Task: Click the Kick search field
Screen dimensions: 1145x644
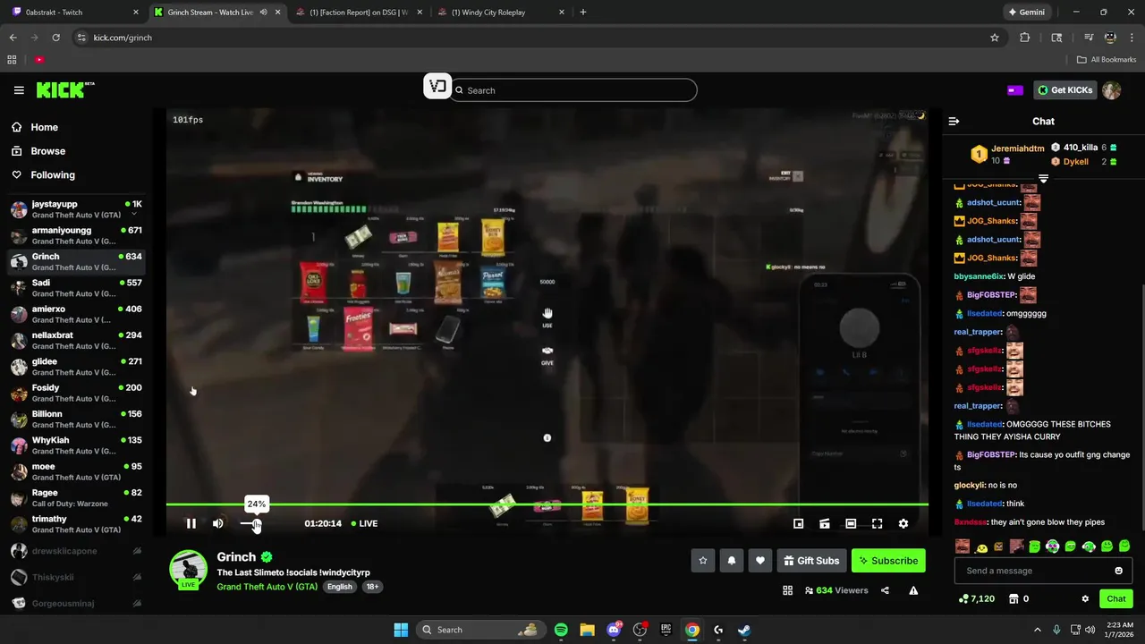Action: coord(573,90)
